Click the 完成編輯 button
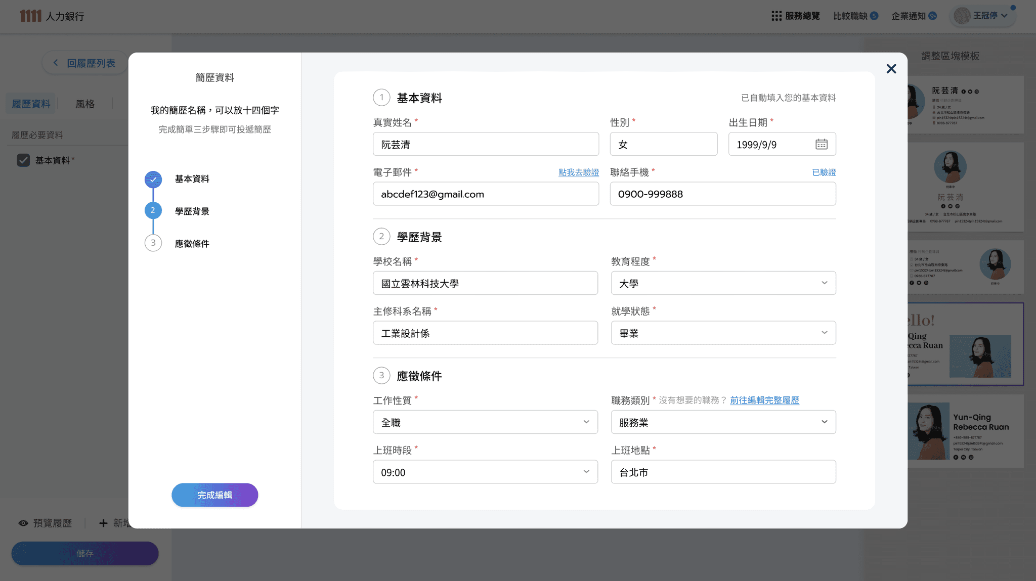The height and width of the screenshot is (581, 1036). [215, 495]
